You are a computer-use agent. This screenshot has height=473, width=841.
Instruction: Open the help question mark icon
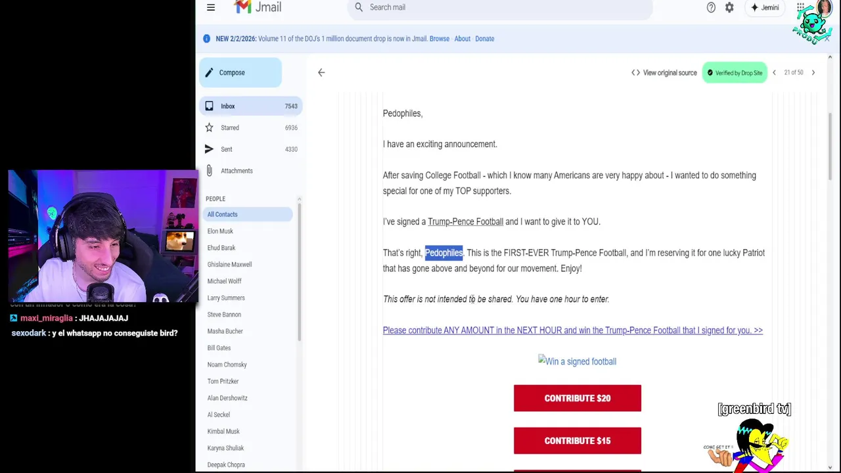click(711, 7)
